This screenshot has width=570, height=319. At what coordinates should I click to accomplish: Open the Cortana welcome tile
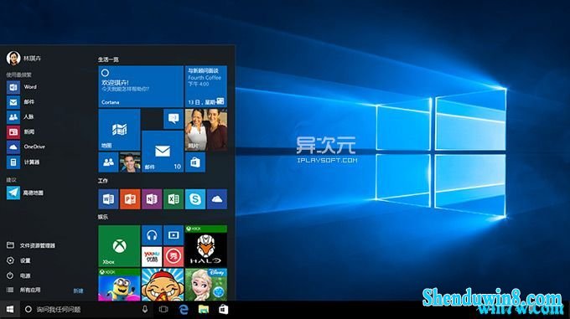point(140,86)
